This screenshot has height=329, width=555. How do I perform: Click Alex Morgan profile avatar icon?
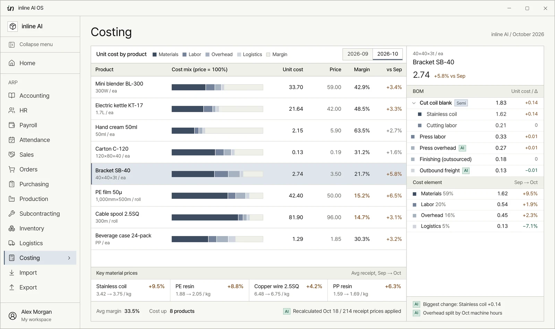tap(12, 315)
